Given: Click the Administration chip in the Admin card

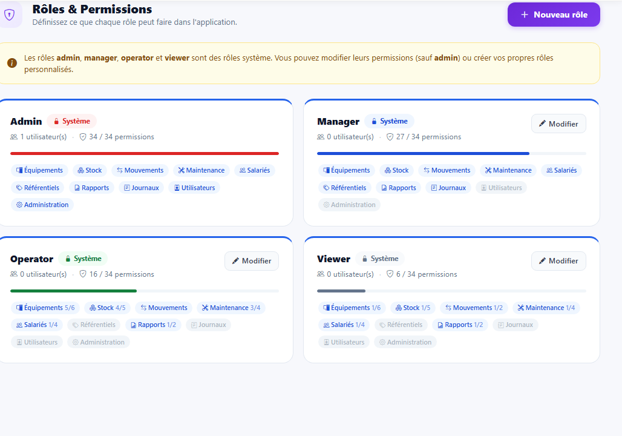Looking at the screenshot, I should [x=42, y=205].
